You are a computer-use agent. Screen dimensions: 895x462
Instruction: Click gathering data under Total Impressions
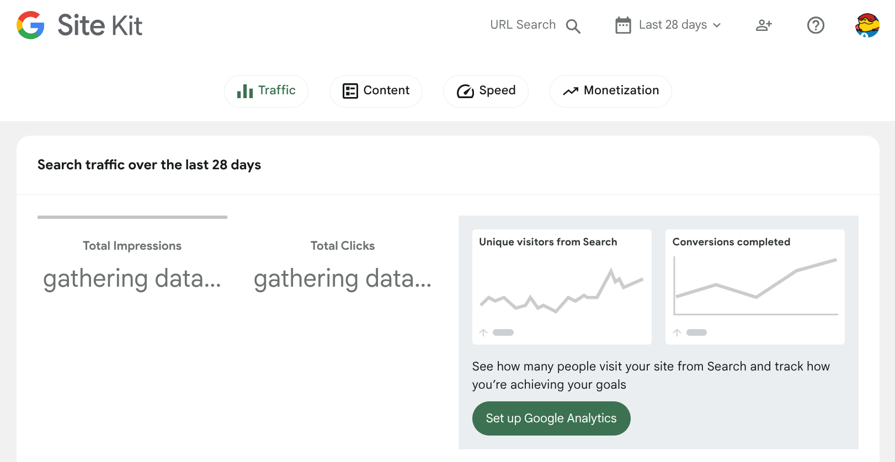(x=132, y=279)
